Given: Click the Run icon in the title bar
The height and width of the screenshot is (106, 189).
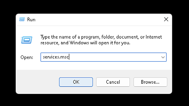Looking at the screenshot, I should point(22,19).
